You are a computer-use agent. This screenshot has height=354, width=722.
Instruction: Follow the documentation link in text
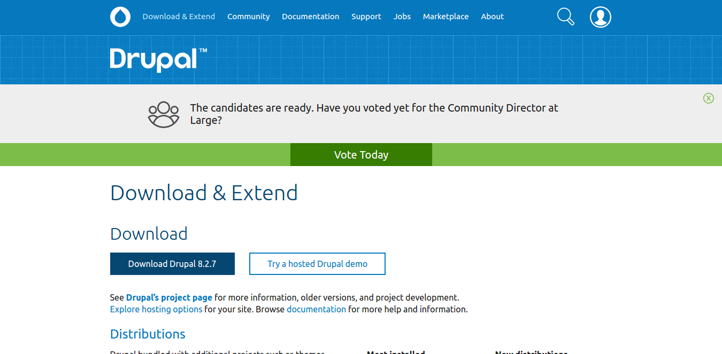pyautogui.click(x=317, y=309)
